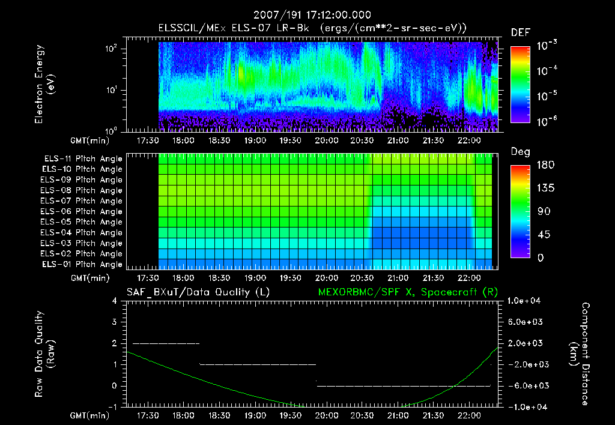Click the -6.0e+03 right axis tick label
Screen dimensions: 615x425
[x=528, y=386]
